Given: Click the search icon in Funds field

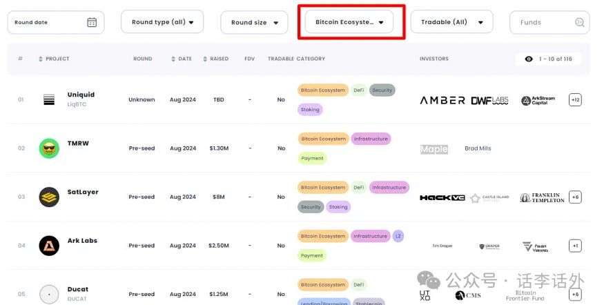Looking at the screenshot, I should pos(579,22).
